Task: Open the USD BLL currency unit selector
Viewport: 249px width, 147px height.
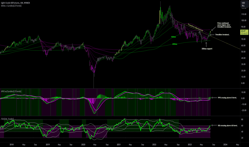Action: pos(244,4)
